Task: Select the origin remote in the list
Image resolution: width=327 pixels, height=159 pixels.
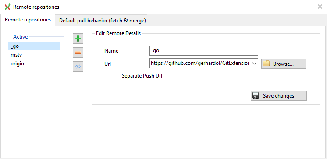Action: point(34,64)
